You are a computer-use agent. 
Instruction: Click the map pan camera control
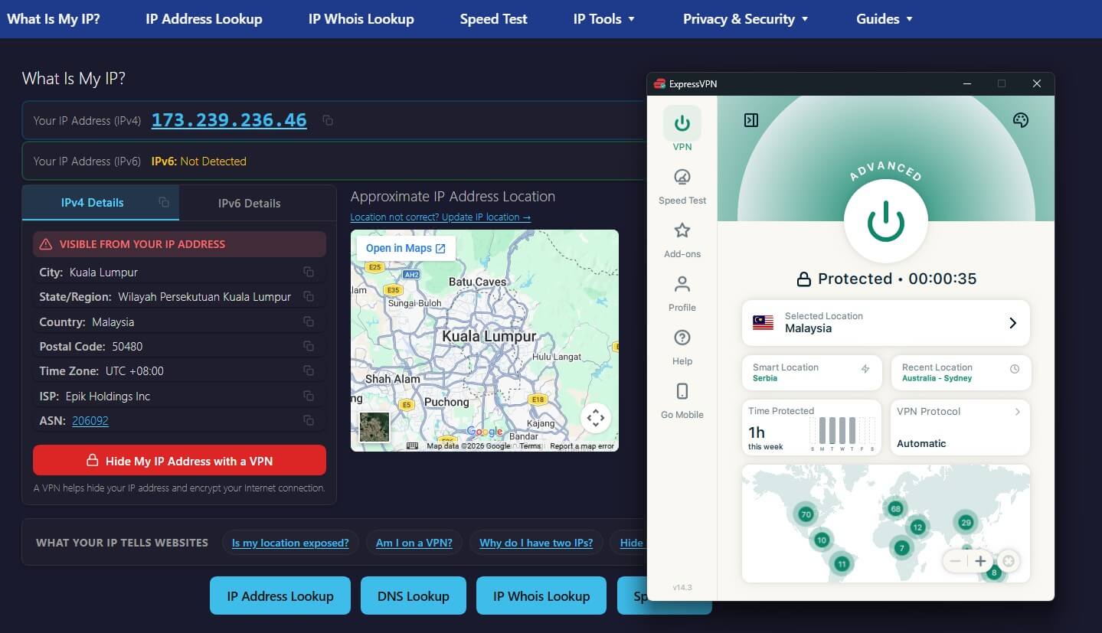[596, 418]
